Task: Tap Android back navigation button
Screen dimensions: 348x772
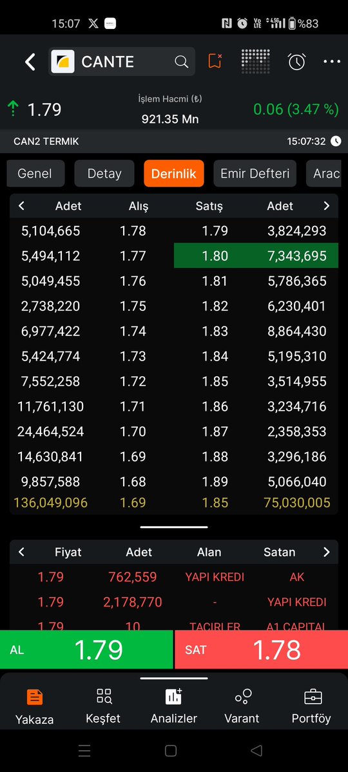Action: pos(256,750)
